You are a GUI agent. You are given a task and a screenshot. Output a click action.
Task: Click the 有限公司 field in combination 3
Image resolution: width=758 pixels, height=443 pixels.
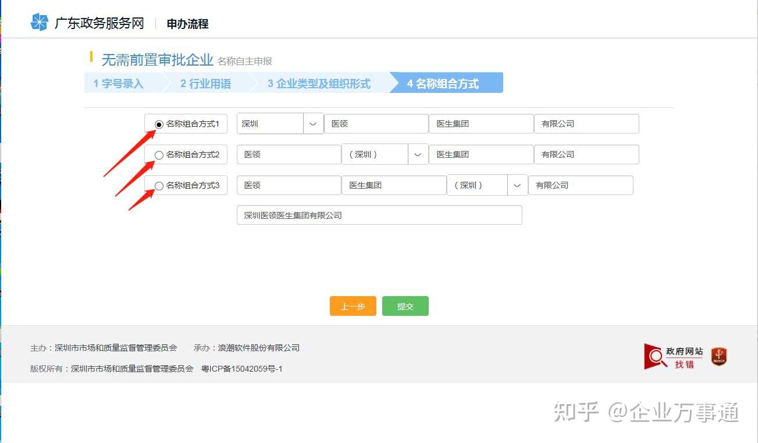pos(581,185)
